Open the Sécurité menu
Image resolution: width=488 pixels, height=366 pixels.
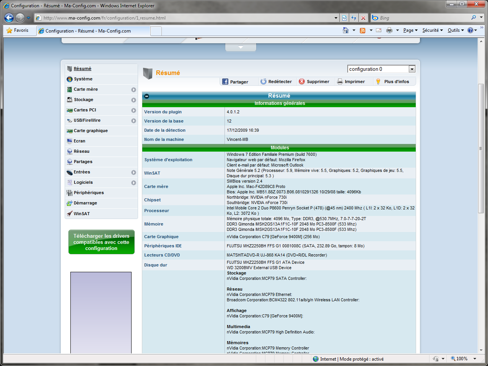click(433, 30)
